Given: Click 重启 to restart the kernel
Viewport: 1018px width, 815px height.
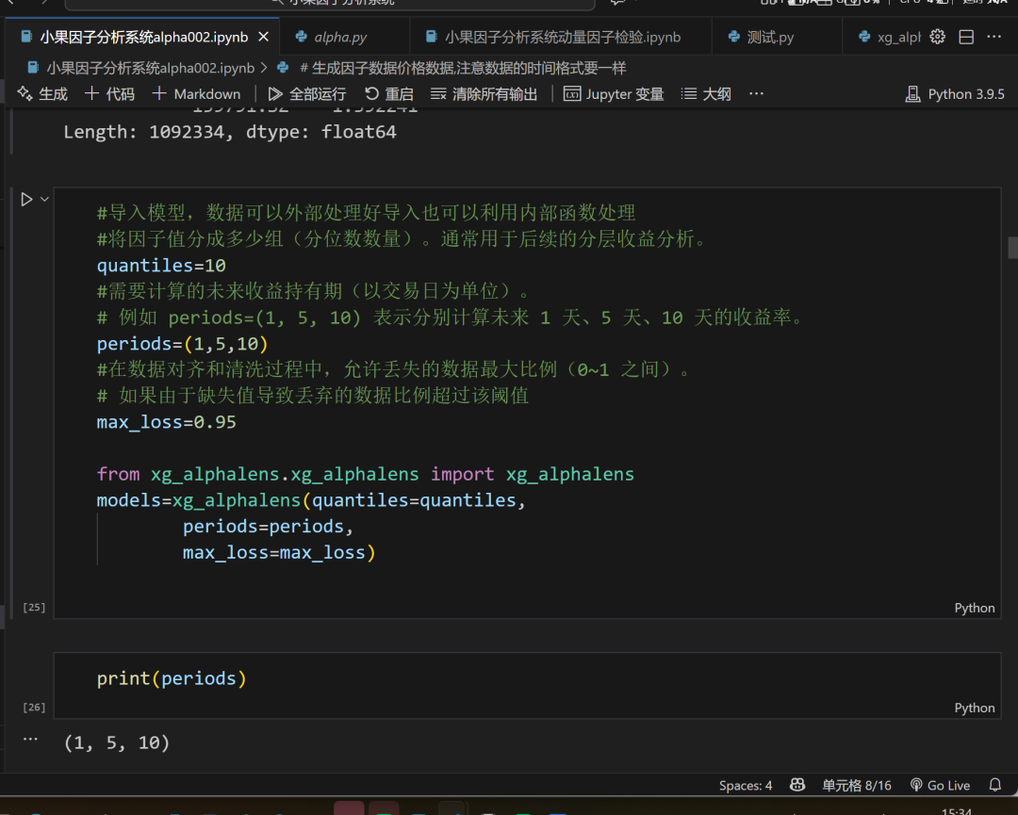Looking at the screenshot, I should click(389, 94).
